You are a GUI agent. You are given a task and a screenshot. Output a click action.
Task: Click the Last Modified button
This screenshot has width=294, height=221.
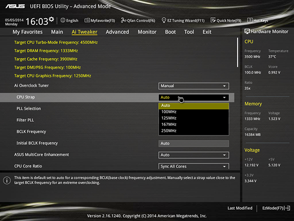(240, 208)
